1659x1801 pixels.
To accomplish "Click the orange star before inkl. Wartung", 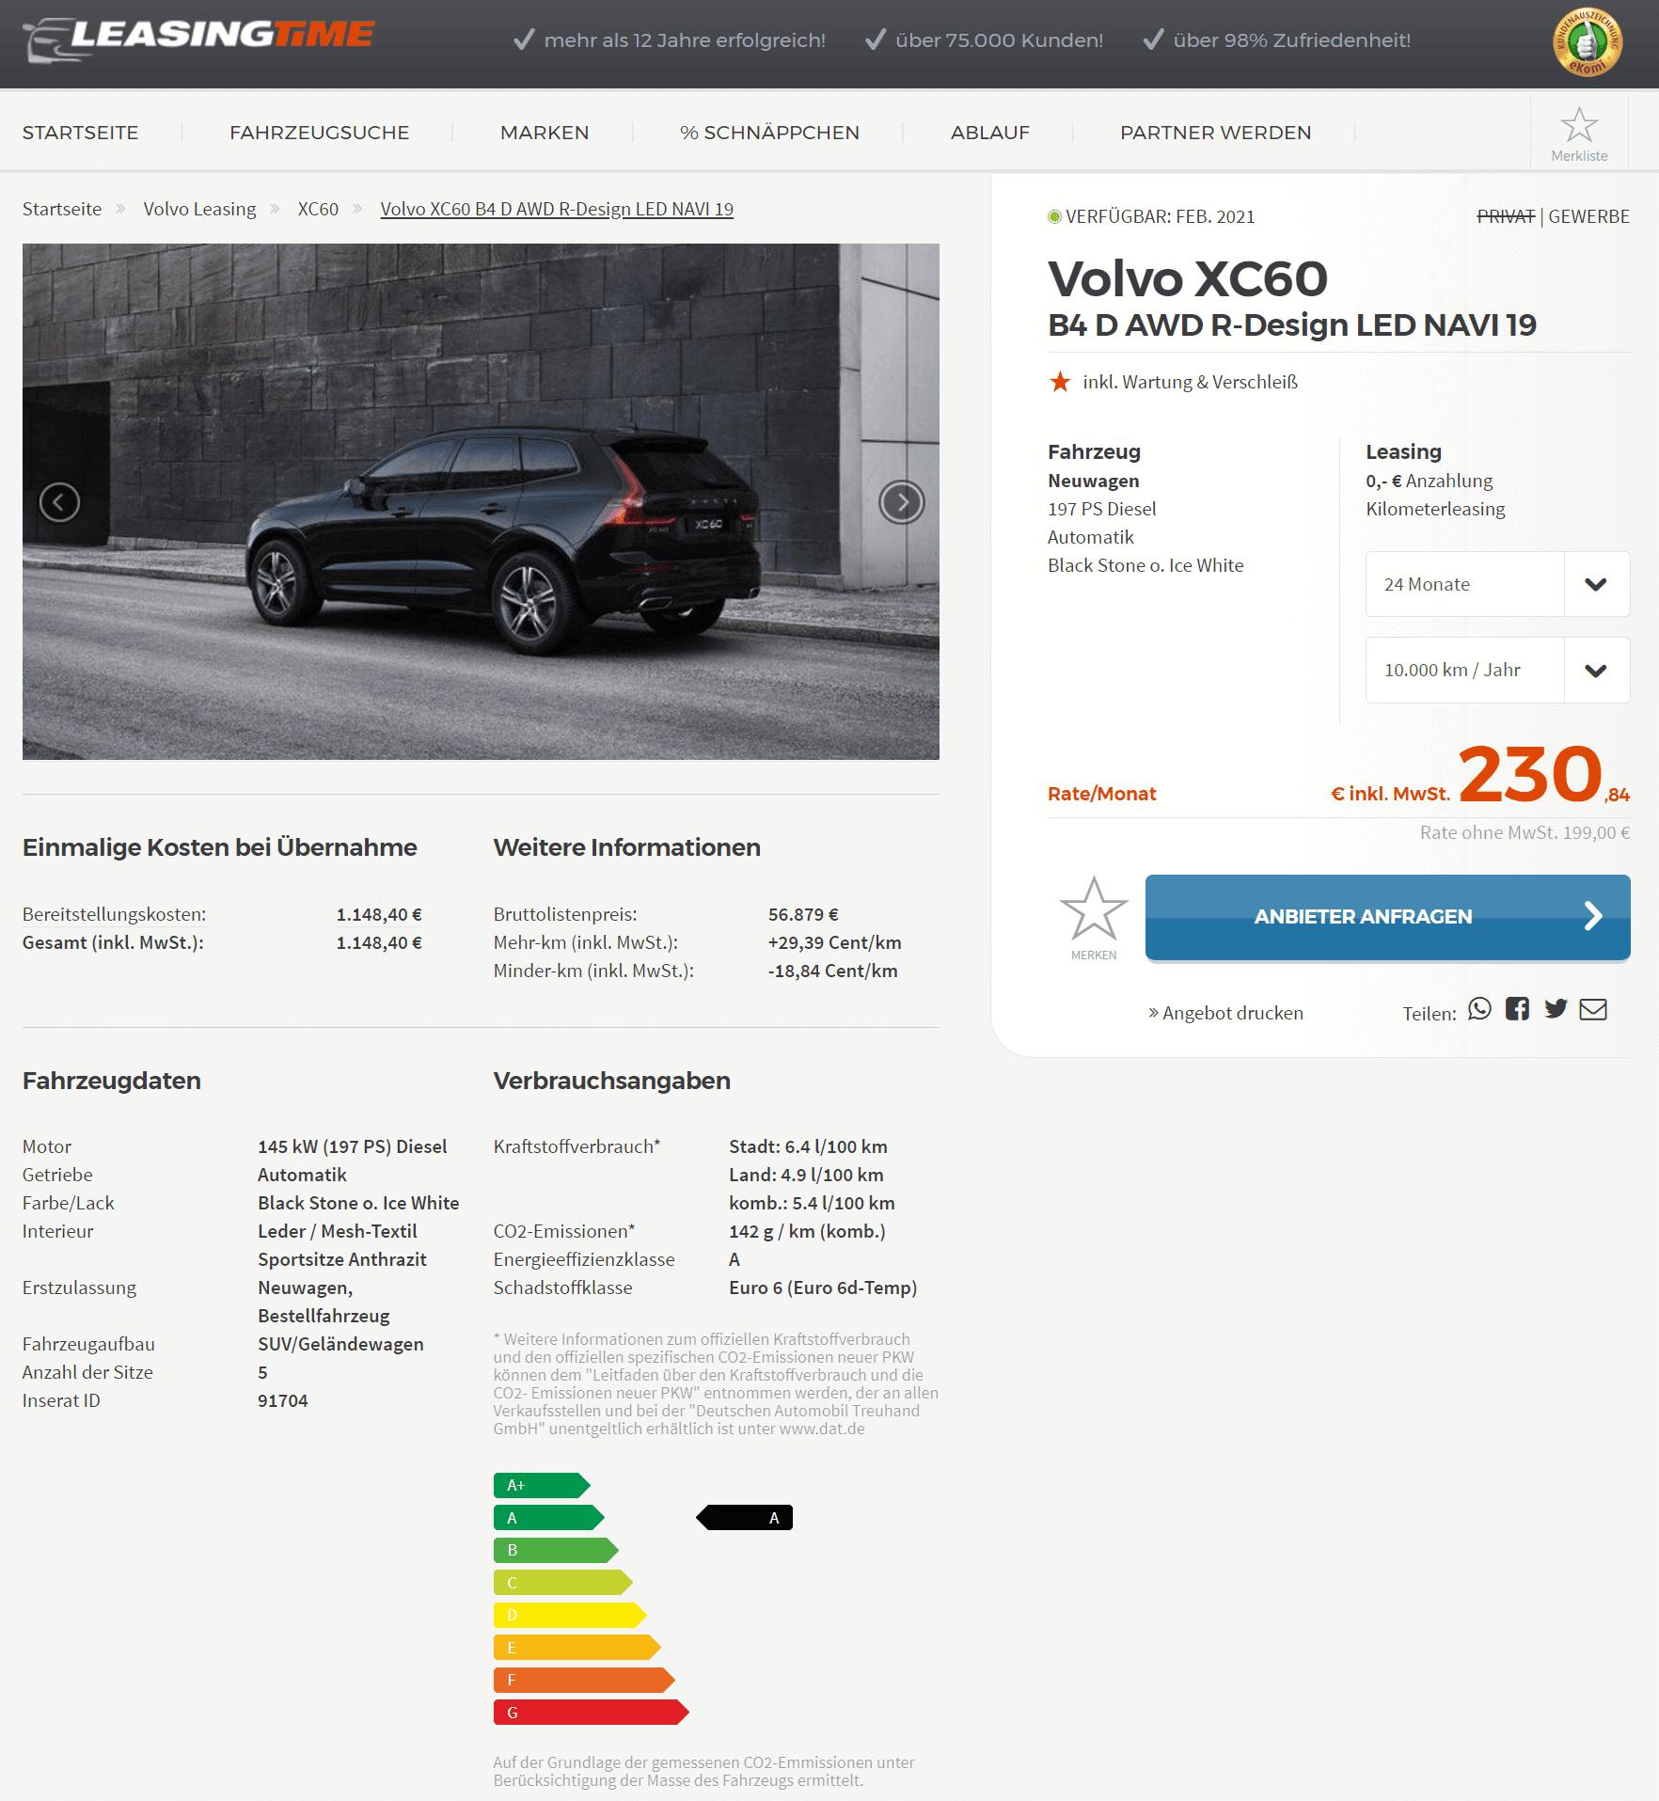I will 1060,382.
